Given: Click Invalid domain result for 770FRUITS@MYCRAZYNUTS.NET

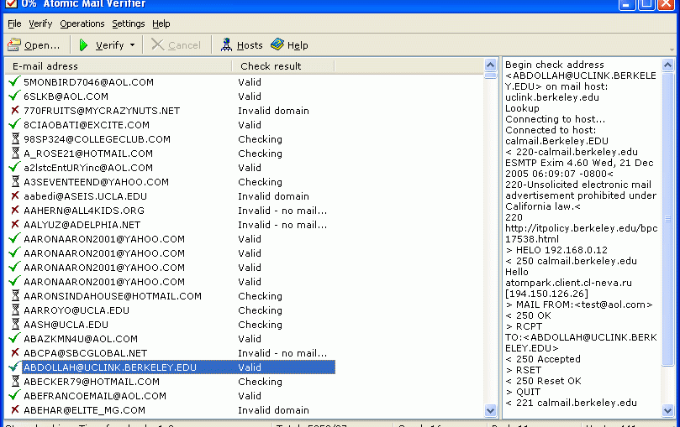Looking at the screenshot, I should pos(273,111).
